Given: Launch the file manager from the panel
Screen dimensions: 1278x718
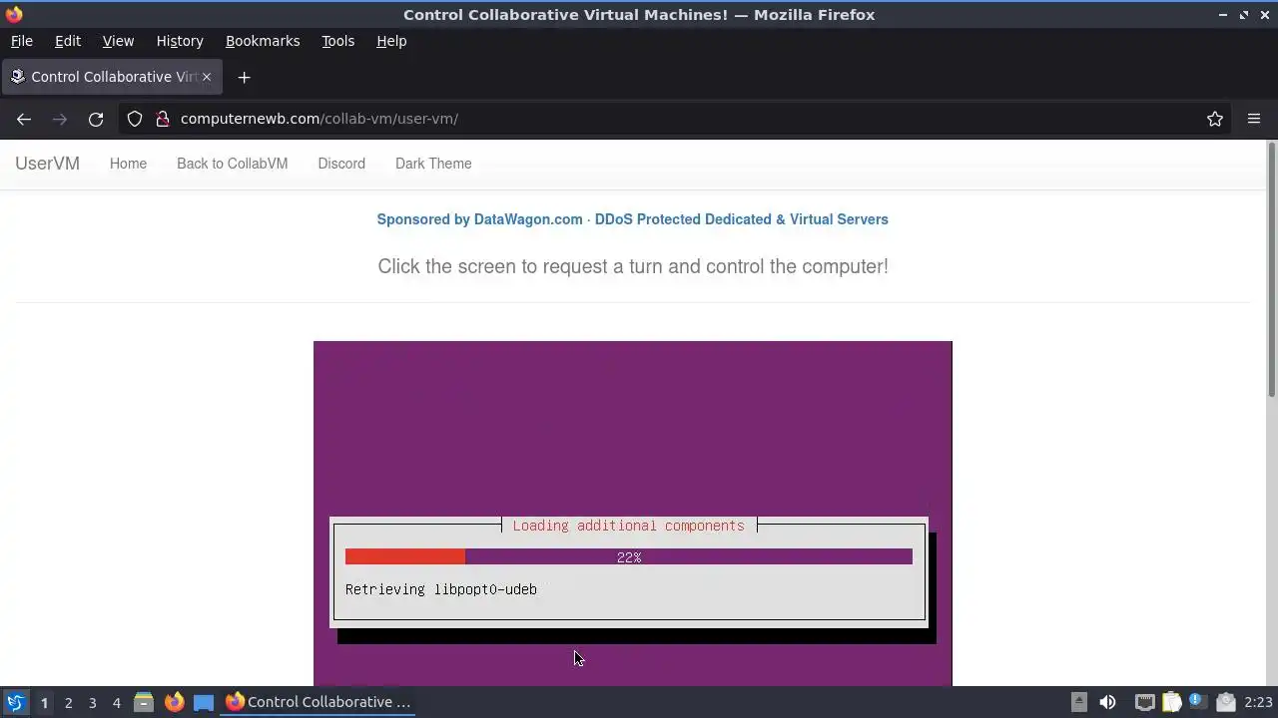Looking at the screenshot, I should click(x=144, y=702).
